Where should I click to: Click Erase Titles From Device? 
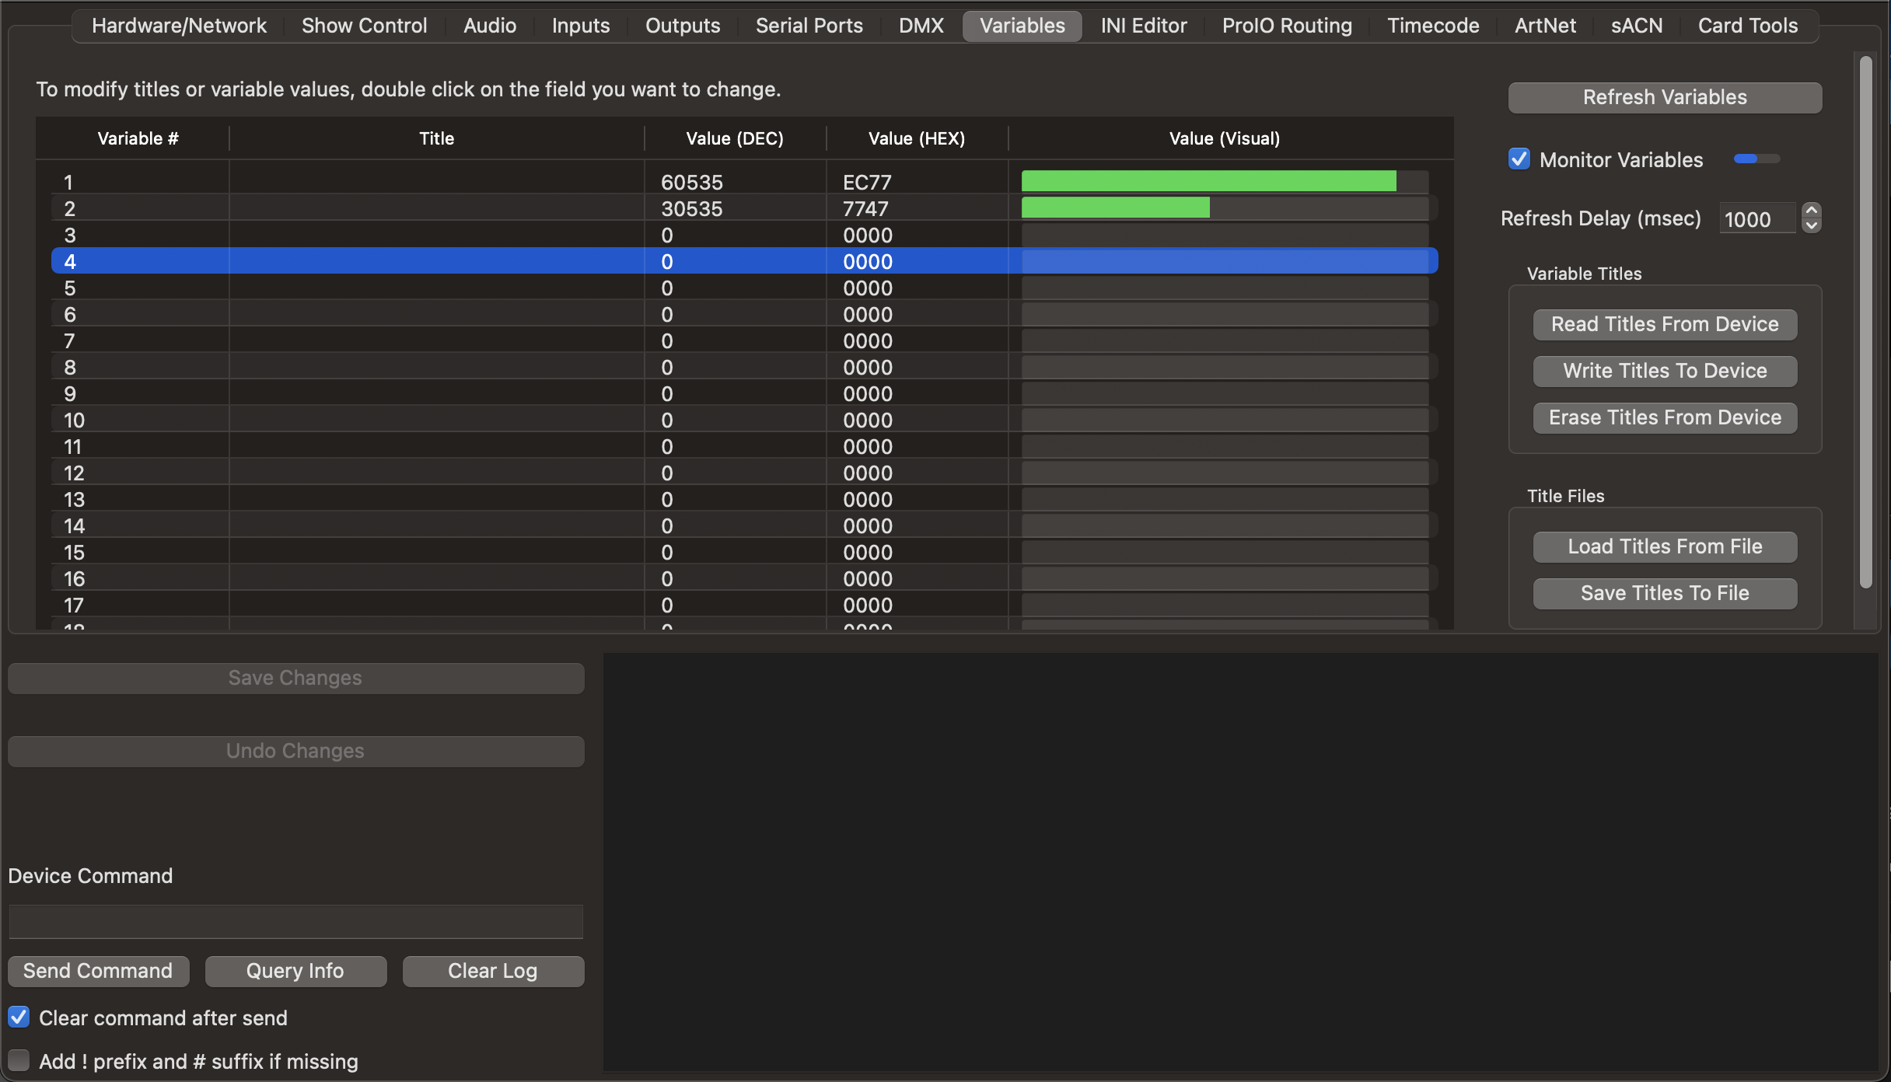tap(1665, 417)
